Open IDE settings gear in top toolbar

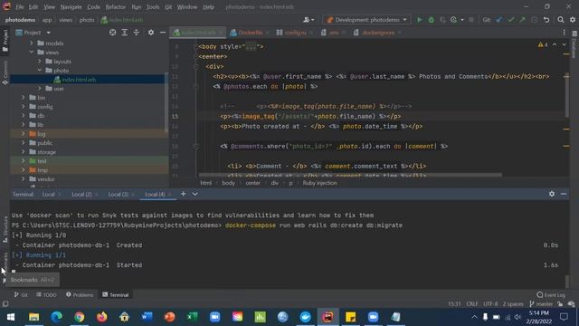coord(573,20)
